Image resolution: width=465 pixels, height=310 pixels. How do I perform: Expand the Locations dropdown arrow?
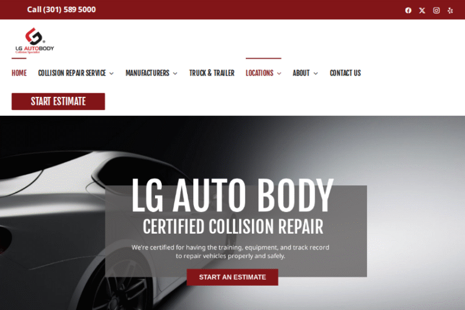pos(279,74)
